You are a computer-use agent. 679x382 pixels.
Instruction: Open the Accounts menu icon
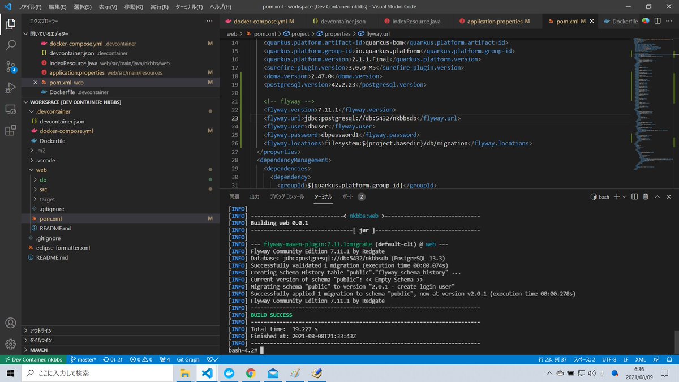point(10,323)
